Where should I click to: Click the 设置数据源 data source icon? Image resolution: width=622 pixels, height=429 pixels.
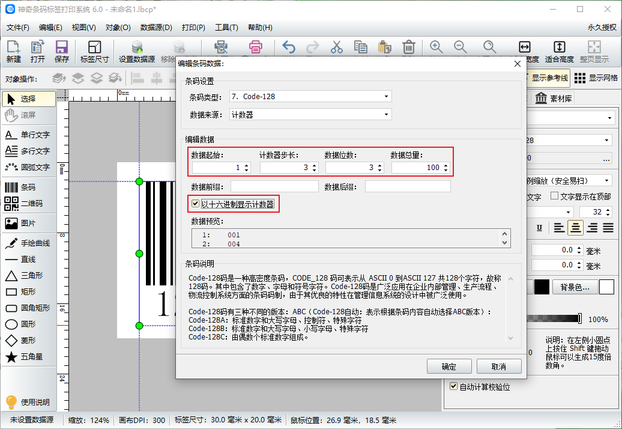(137, 52)
